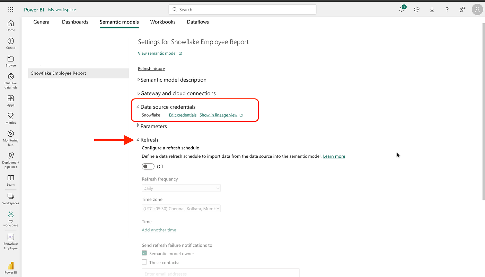Open the user account avatar
This screenshot has width=485, height=277.
[x=477, y=10]
